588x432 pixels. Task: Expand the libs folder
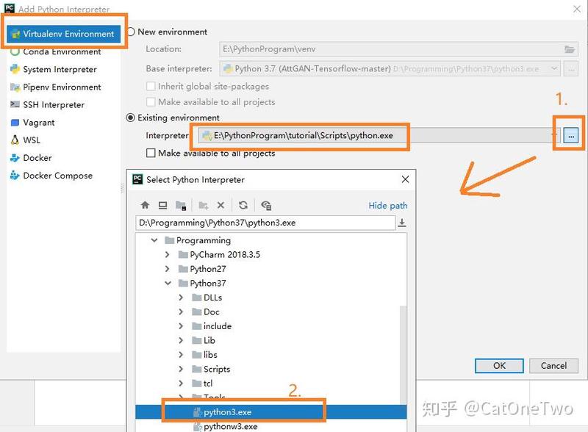pyautogui.click(x=181, y=355)
